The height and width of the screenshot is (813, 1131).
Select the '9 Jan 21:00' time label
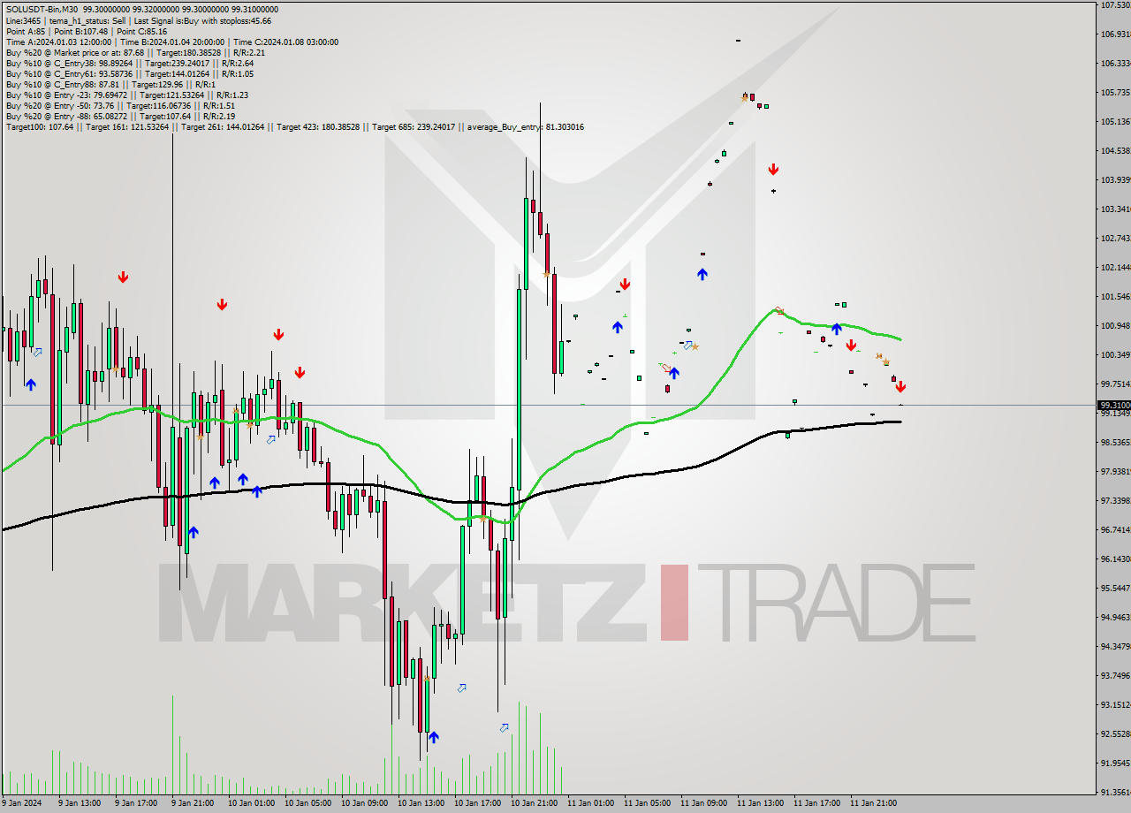click(191, 803)
